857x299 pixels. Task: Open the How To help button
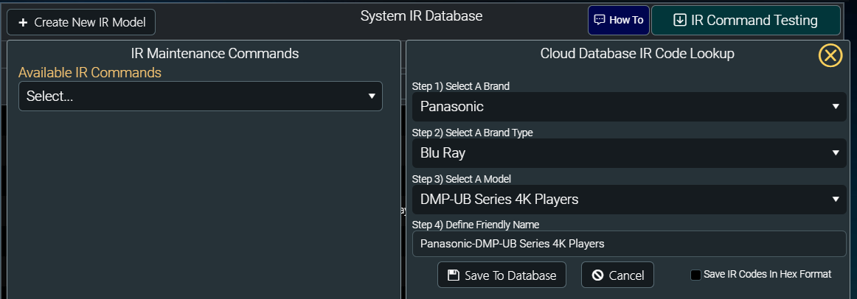tap(619, 20)
